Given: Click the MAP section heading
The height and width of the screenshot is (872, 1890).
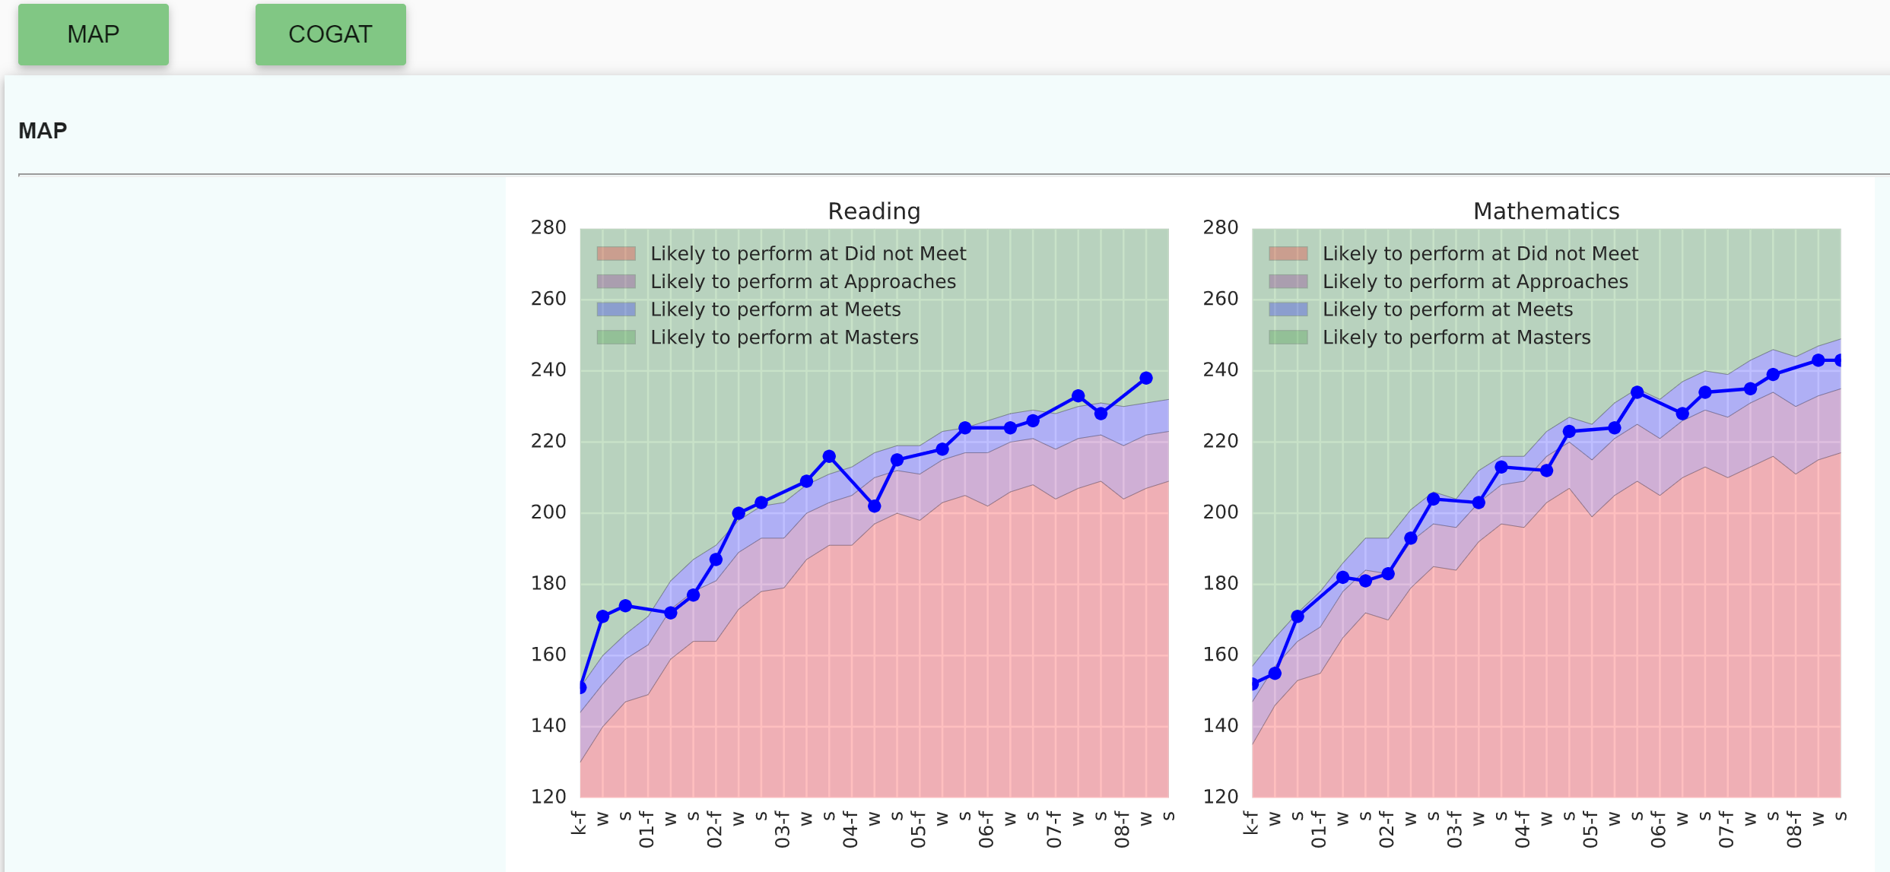Looking at the screenshot, I should pos(43,131).
